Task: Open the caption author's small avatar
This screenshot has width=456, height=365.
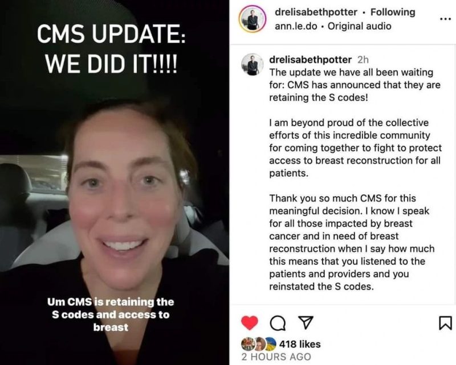Action: [252, 64]
